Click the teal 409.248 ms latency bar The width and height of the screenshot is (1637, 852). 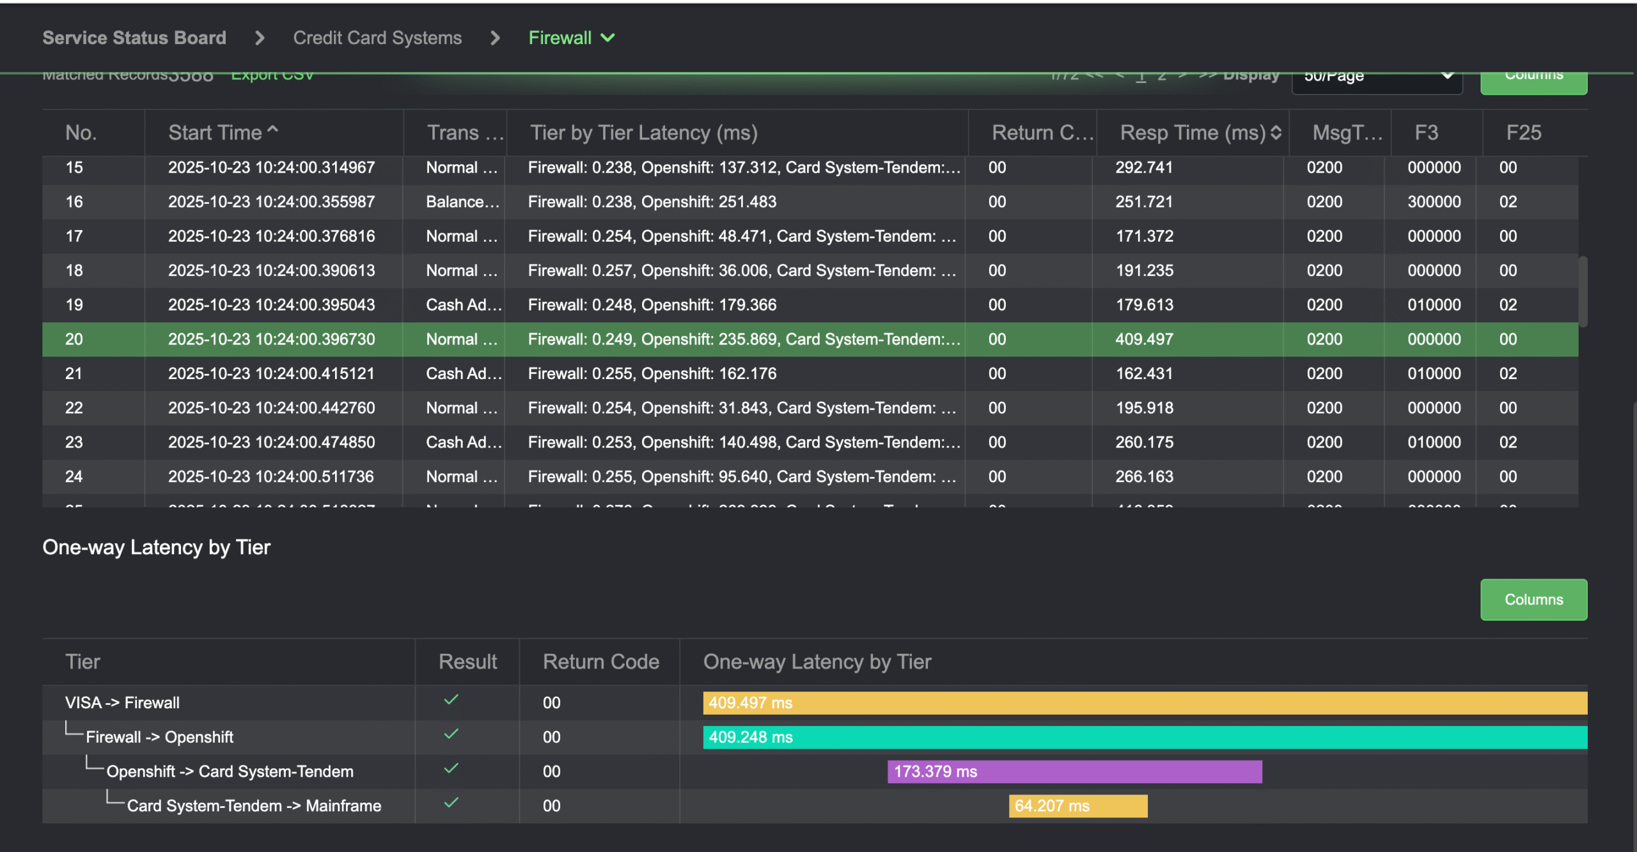[x=1145, y=737]
